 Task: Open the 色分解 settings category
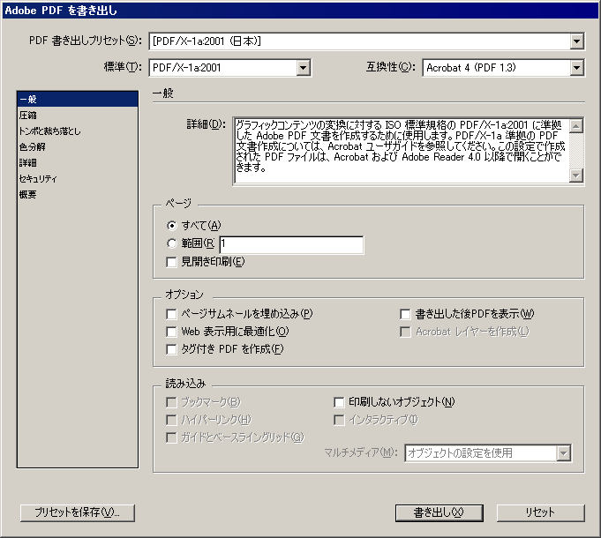pos(31,146)
